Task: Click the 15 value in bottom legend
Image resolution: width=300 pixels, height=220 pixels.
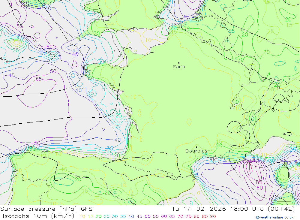Action: 90,216
